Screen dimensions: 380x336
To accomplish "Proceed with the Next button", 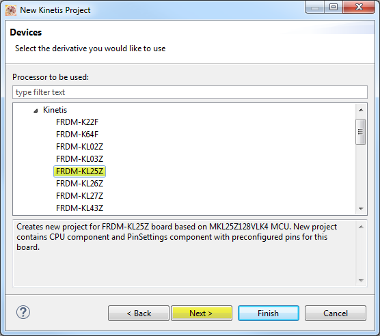I will (202, 313).
